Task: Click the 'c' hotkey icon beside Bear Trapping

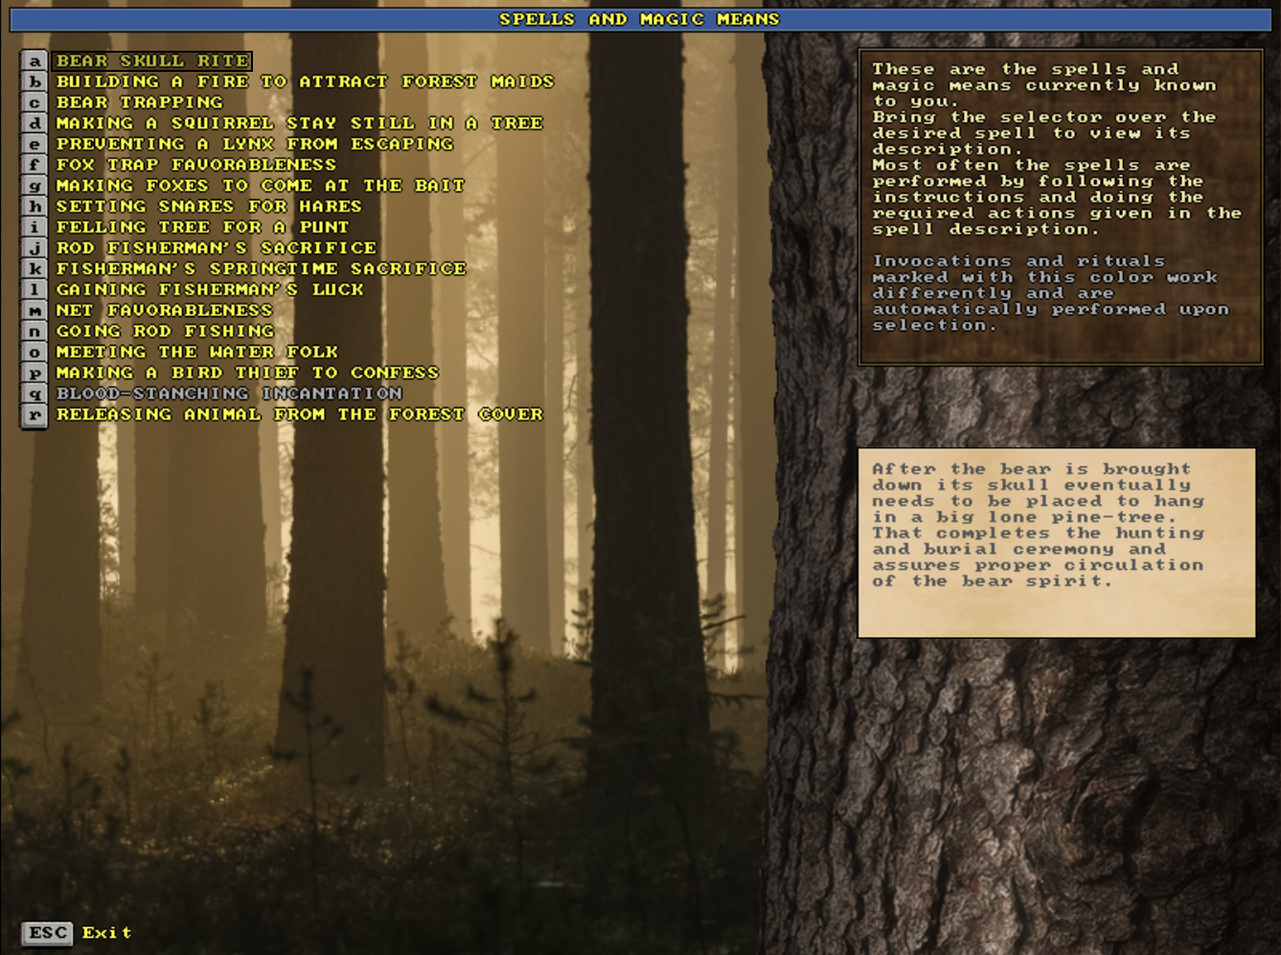Action: pyautogui.click(x=34, y=102)
